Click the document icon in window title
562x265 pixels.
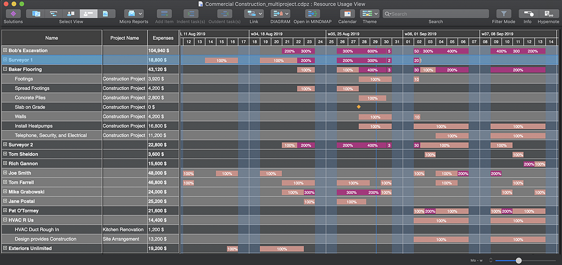click(x=201, y=4)
